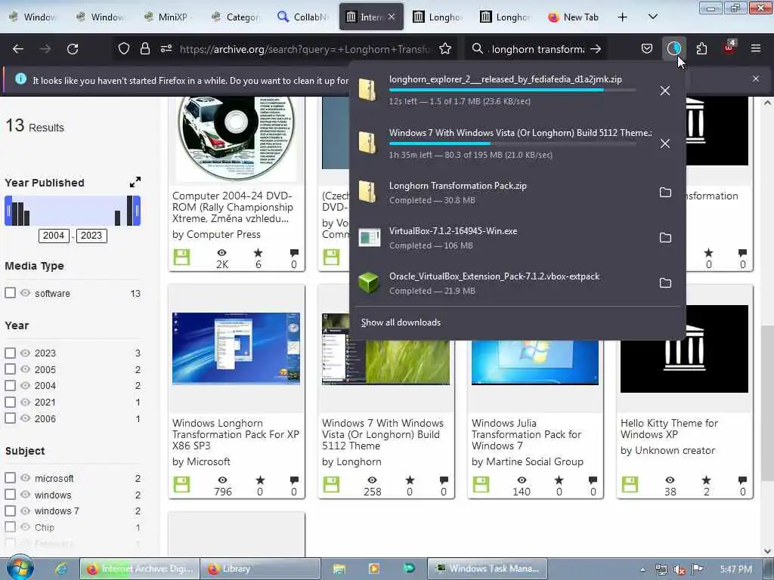The height and width of the screenshot is (580, 774).
Task: Open the Library window from the taskbar
Action: (x=260, y=569)
